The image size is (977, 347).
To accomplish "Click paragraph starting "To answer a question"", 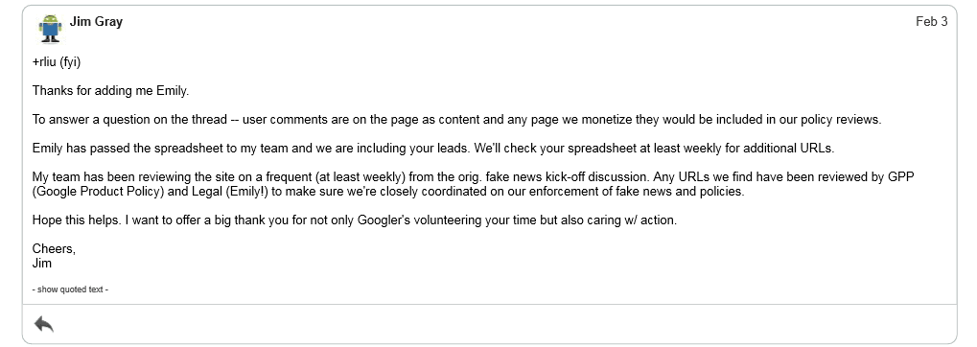I will coord(456,120).
